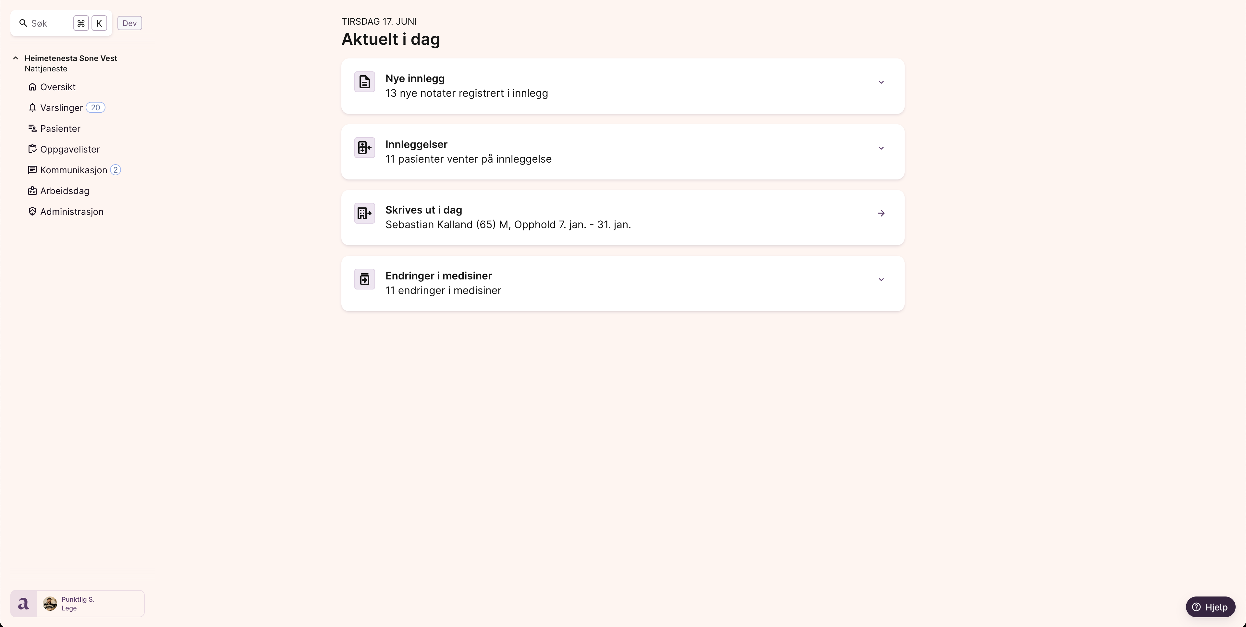The image size is (1246, 627).
Task: Click the medicine bottle icon for Endringer i medisiner
Action: 364,279
